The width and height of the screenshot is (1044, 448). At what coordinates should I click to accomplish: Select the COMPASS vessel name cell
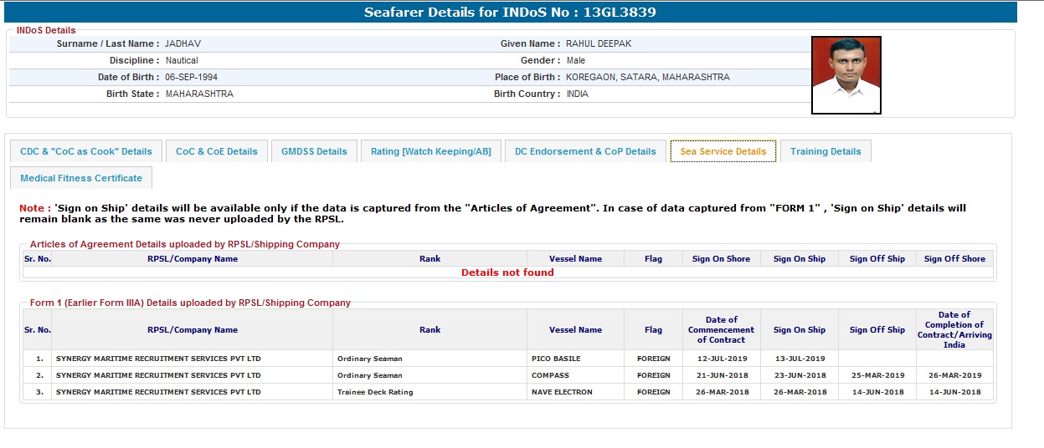coord(550,375)
